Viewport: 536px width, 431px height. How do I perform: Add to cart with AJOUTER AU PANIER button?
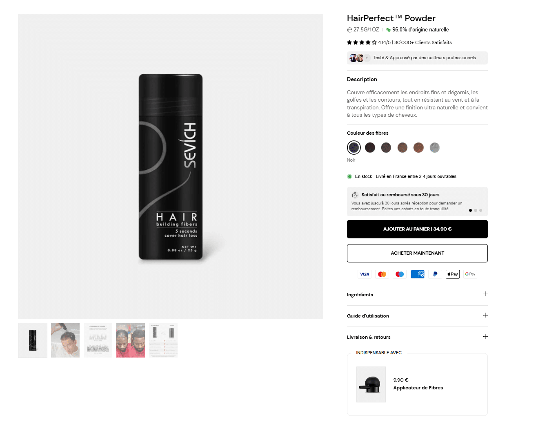point(417,229)
